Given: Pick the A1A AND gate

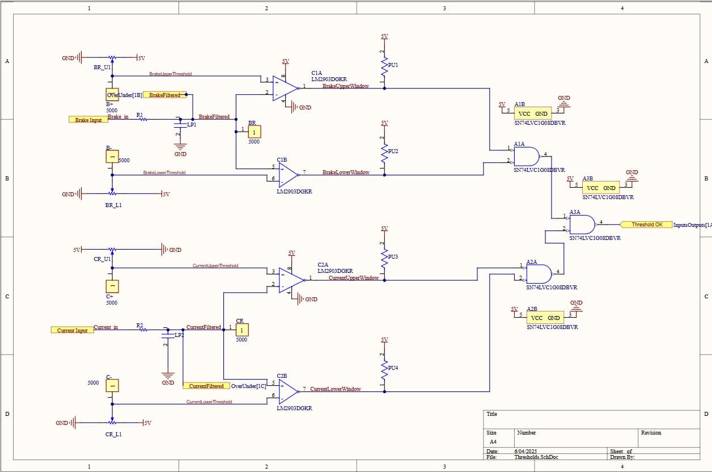Looking at the screenshot, I should click(526, 156).
